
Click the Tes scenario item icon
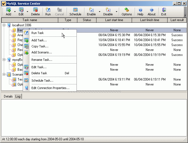[14, 79]
